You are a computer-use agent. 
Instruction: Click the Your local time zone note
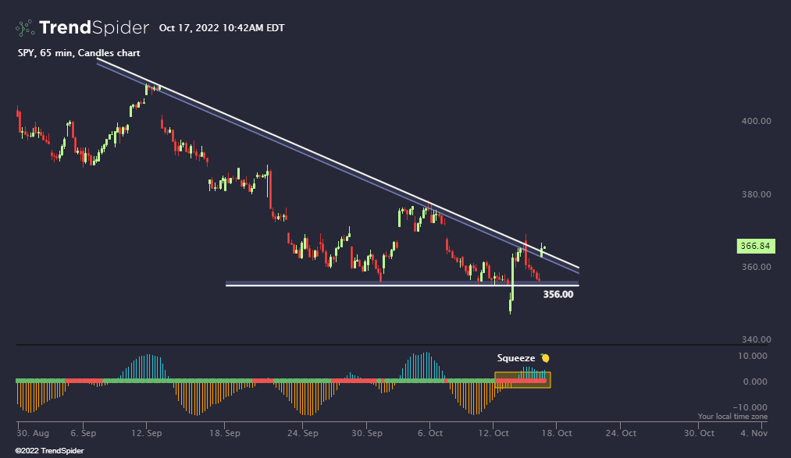[x=732, y=417]
